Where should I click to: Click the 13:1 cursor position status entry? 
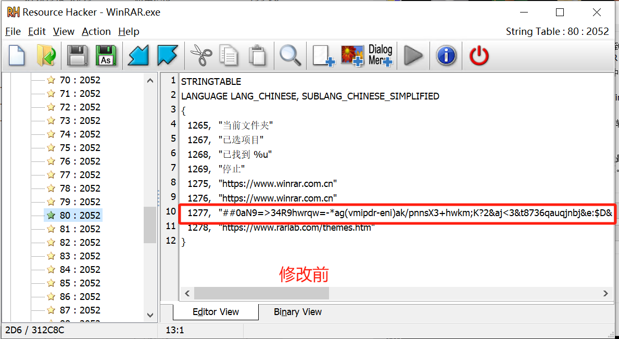[175, 330]
